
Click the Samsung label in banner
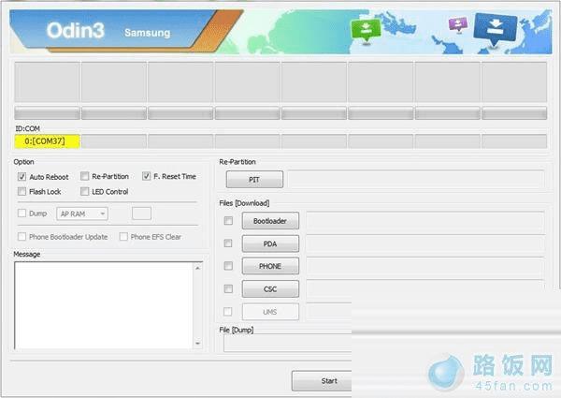[148, 33]
